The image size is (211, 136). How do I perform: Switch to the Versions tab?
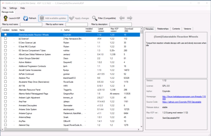click(187, 29)
